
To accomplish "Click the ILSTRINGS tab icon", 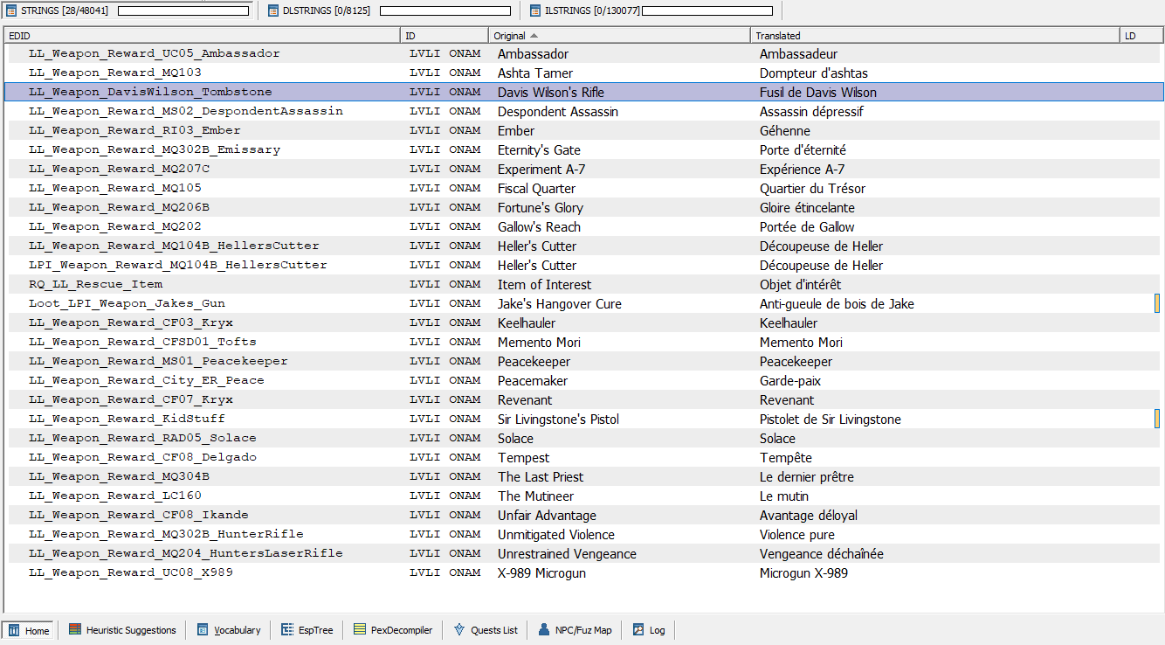I will [535, 10].
